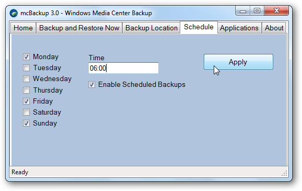Select the Schedule tab
This screenshot has width=302, height=191.
click(x=199, y=27)
